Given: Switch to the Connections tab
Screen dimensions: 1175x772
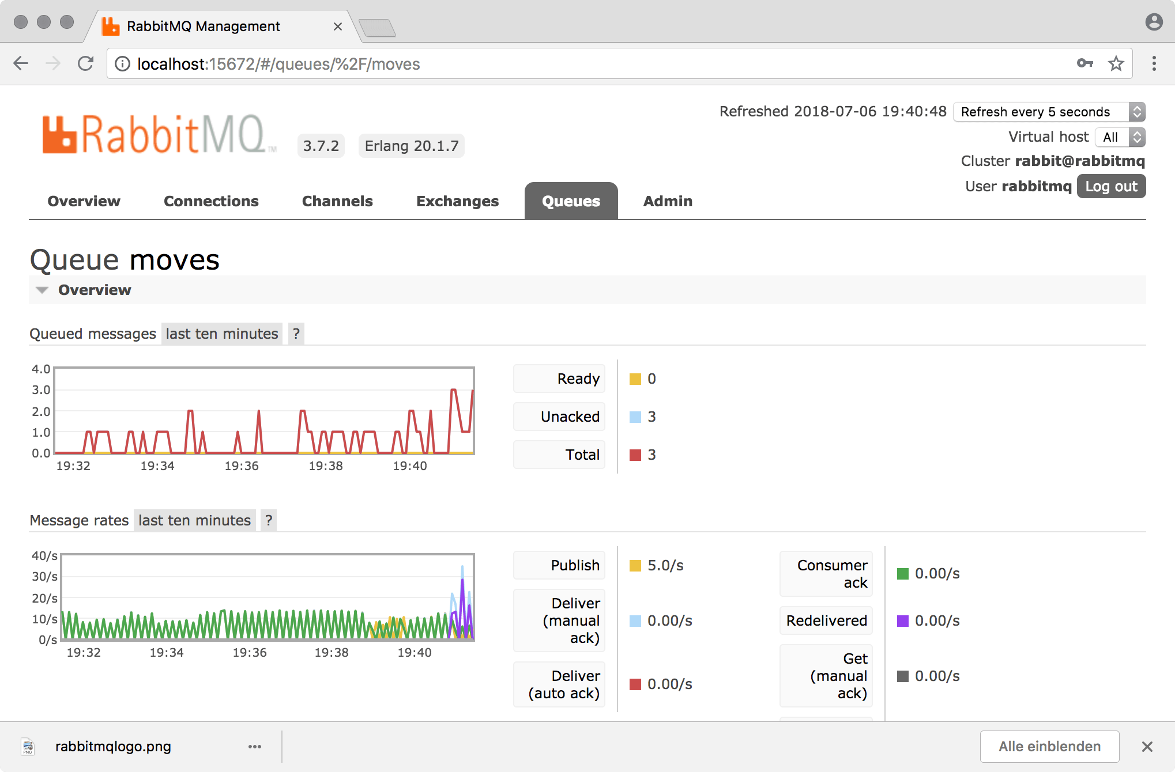Looking at the screenshot, I should point(211,201).
